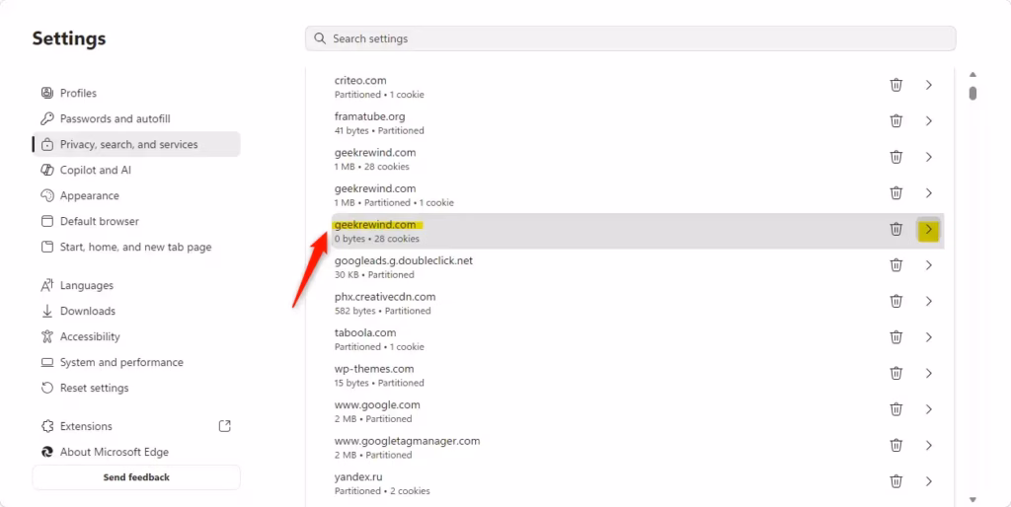
Task: Remove taboola.com cookies with trash icon
Action: coord(895,337)
